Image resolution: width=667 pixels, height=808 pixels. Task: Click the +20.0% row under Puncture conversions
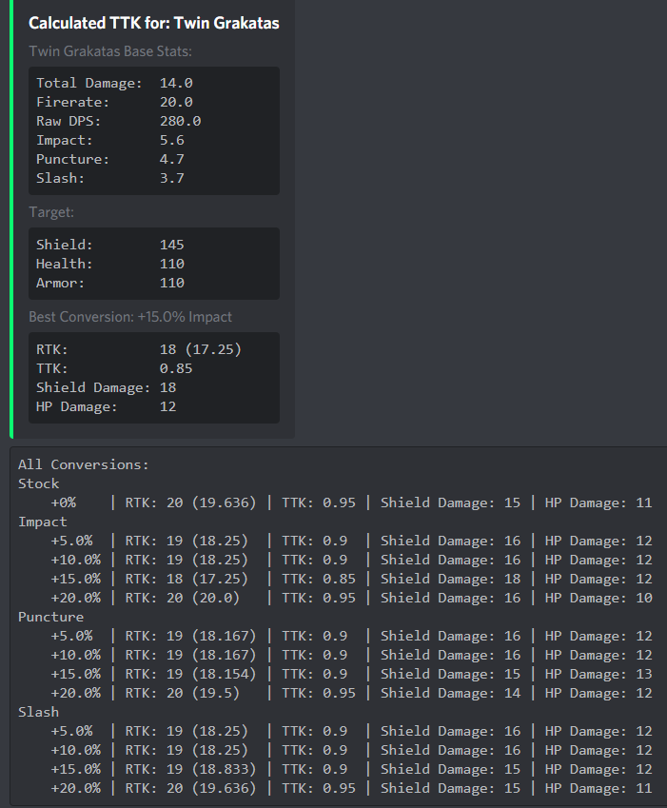(x=333, y=693)
